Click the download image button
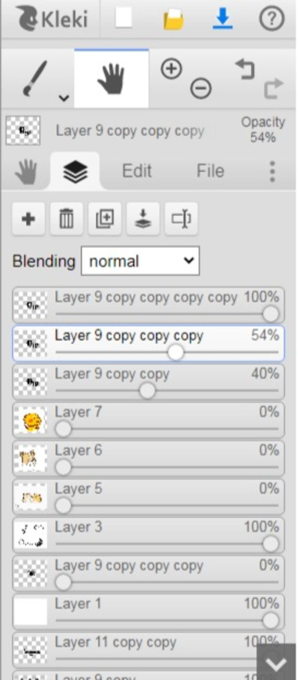 (223, 19)
